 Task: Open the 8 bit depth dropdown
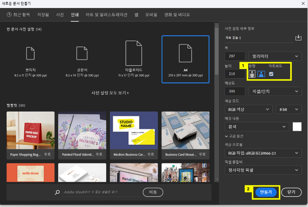point(289,109)
